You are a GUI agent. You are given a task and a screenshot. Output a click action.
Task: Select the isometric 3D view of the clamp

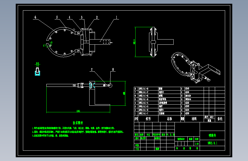click(x=196, y=68)
